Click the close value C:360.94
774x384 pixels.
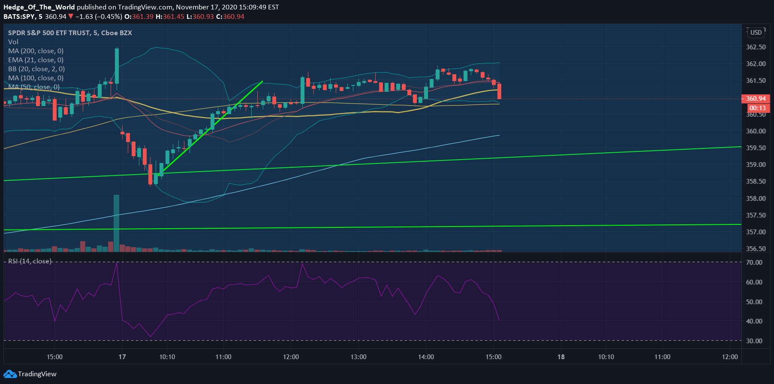[x=230, y=17]
